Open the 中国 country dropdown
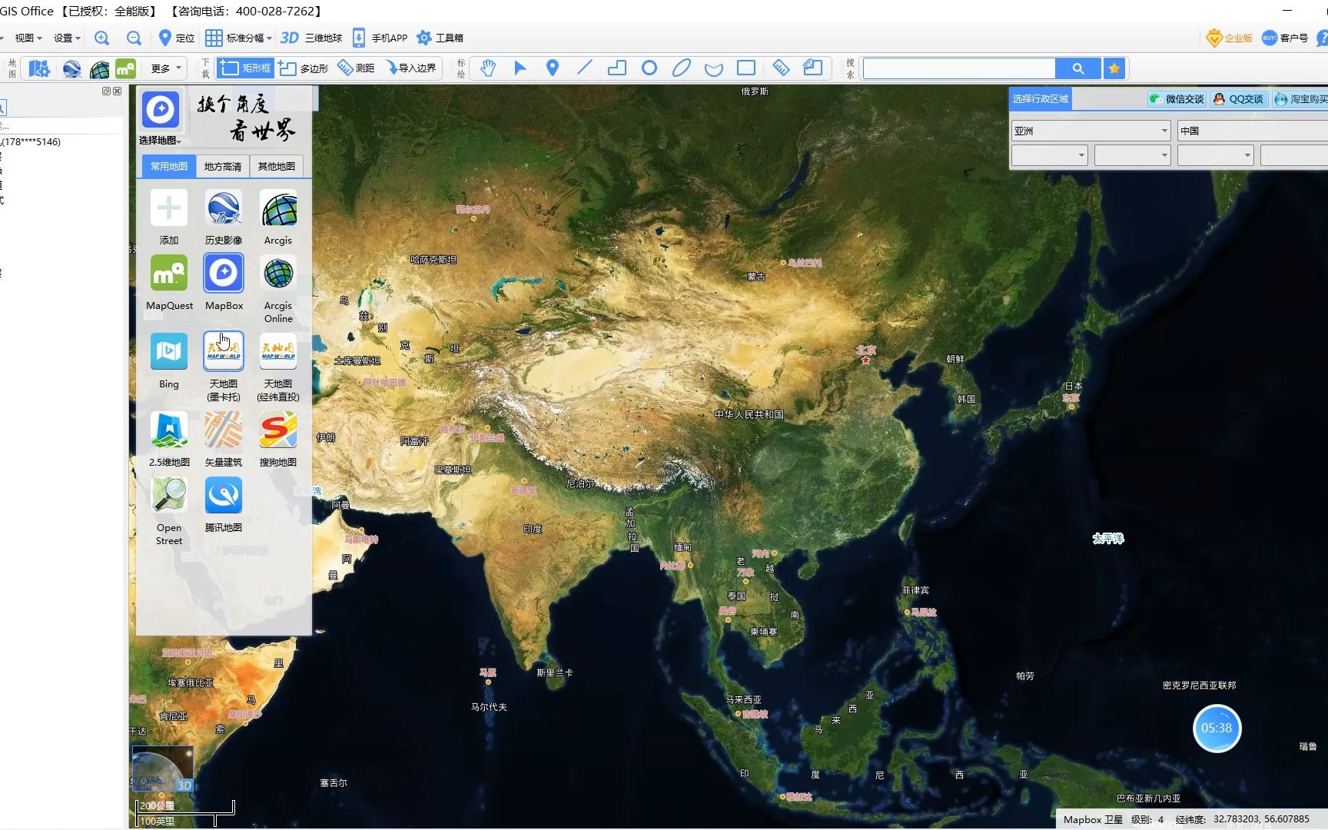Viewport: 1328px width, 830px height. coord(1253,131)
